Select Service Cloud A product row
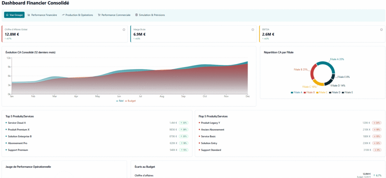The height and width of the screenshot is (178, 386). tap(97, 123)
